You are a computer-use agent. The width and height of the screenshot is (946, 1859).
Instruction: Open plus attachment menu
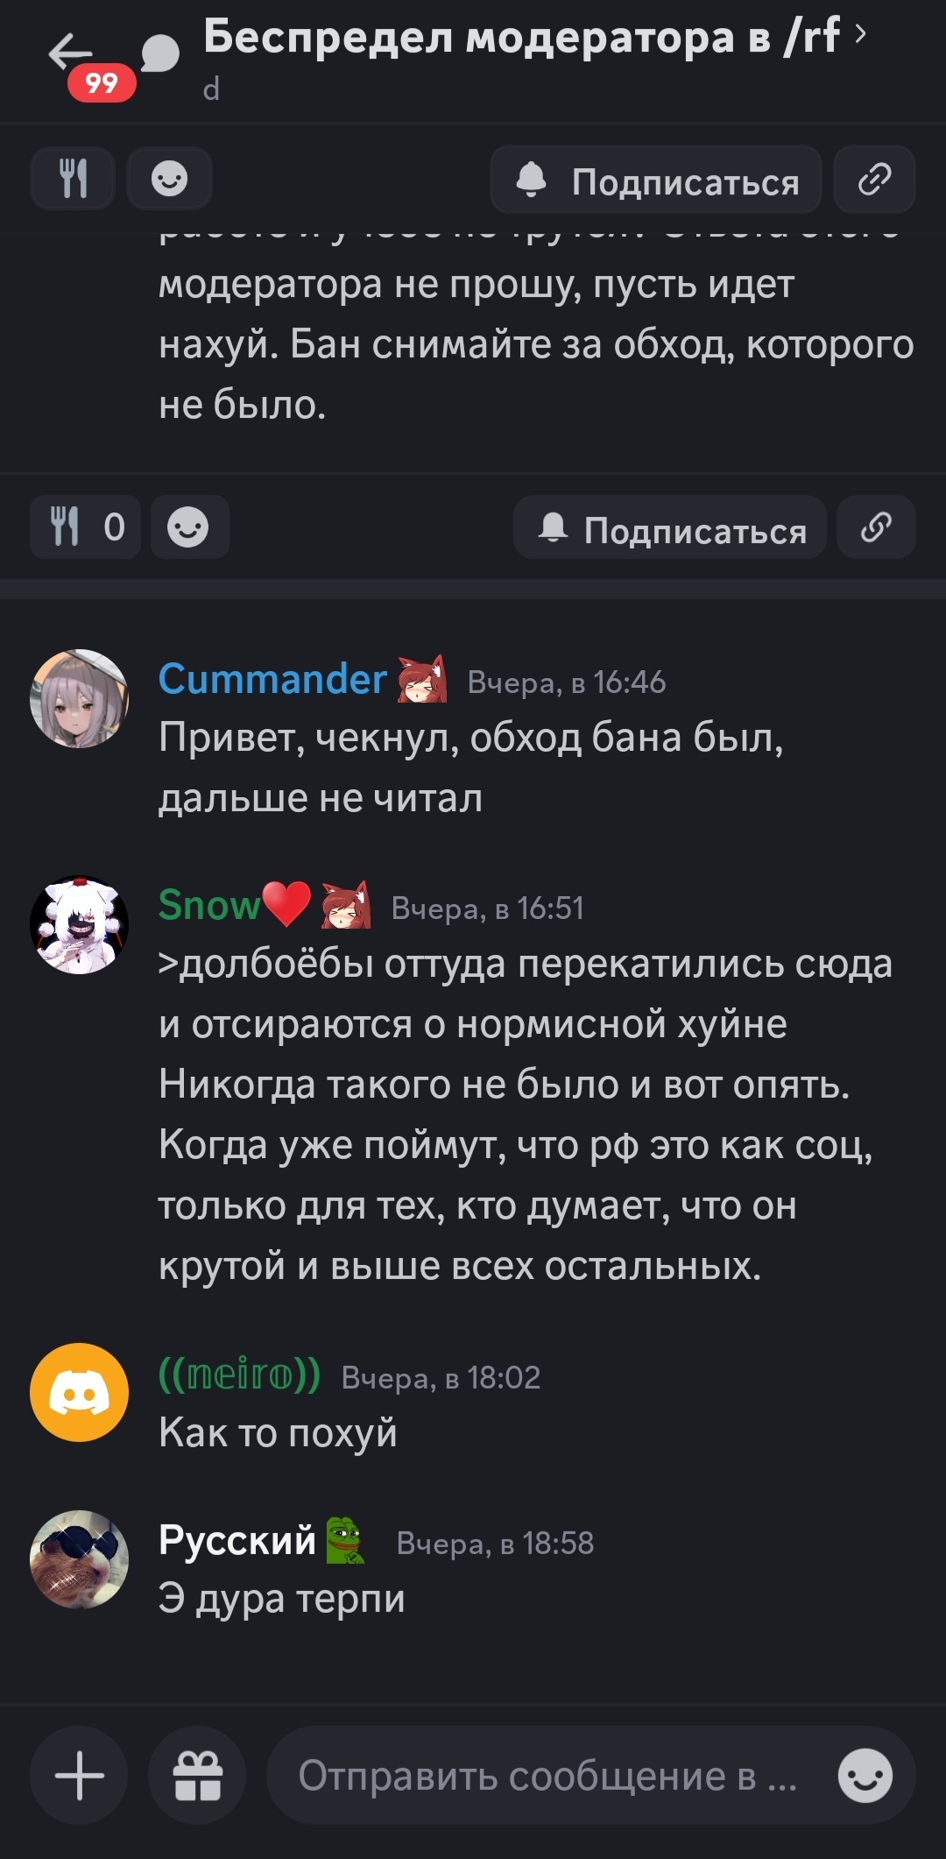click(x=79, y=1775)
